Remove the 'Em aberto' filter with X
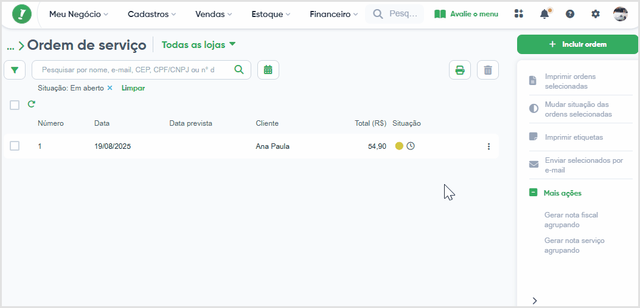This screenshot has height=308, width=640. pyautogui.click(x=110, y=87)
